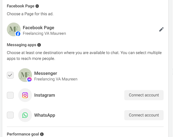This screenshot has width=173, height=137.
Task: Click the Instagram logo icon
Action: 25,95
